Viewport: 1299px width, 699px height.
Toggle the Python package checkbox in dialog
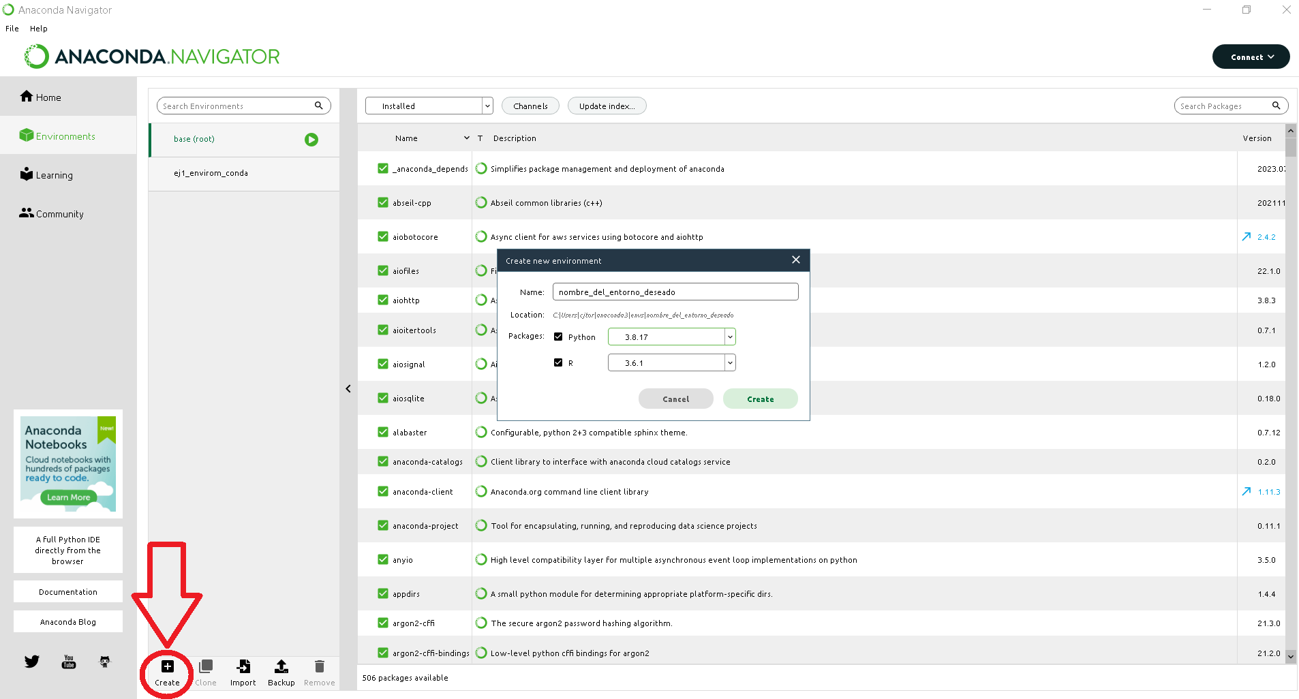tap(558, 337)
